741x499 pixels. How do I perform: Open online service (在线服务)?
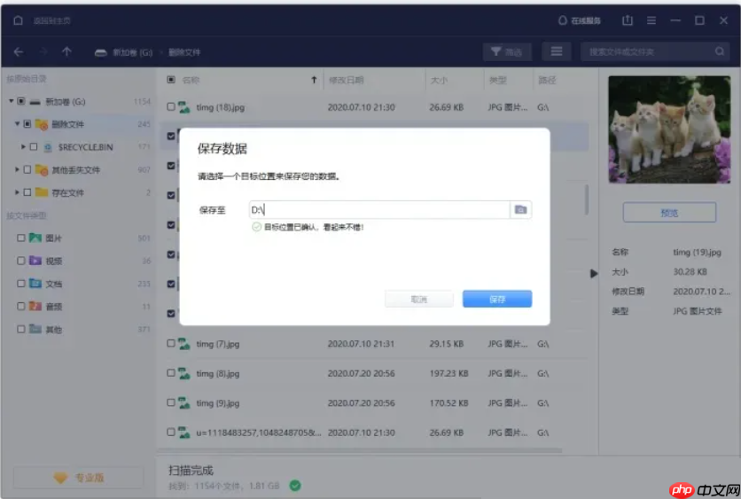pos(580,20)
